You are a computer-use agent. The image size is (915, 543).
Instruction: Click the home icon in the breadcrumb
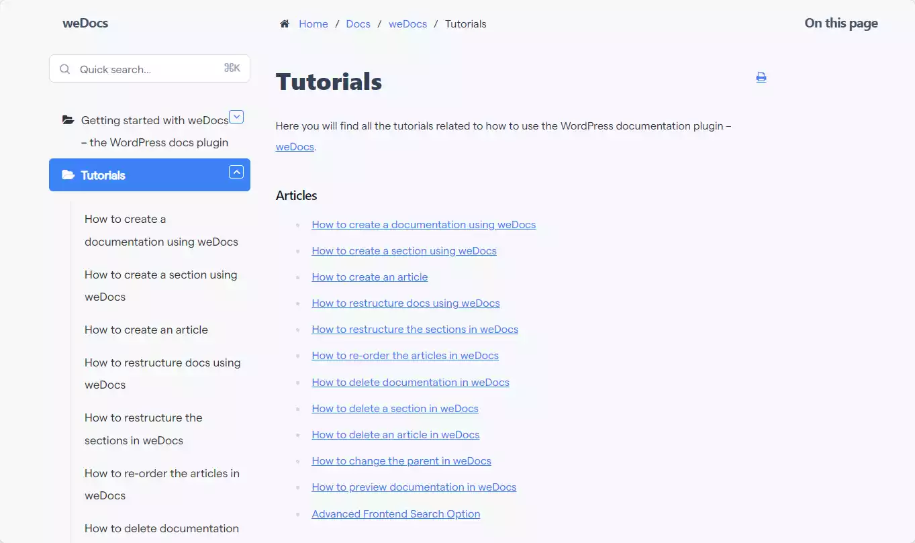[x=285, y=23]
